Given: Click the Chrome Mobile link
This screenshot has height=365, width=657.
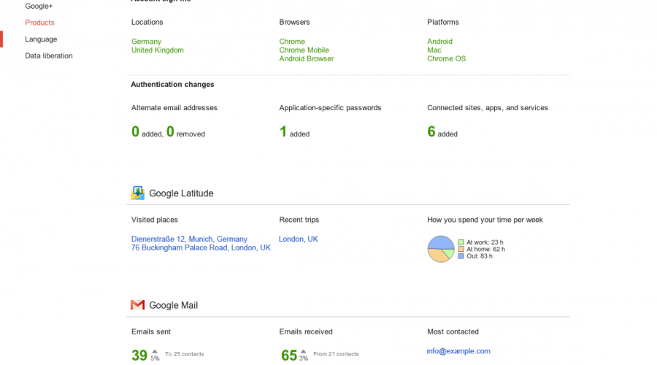Looking at the screenshot, I should [304, 50].
